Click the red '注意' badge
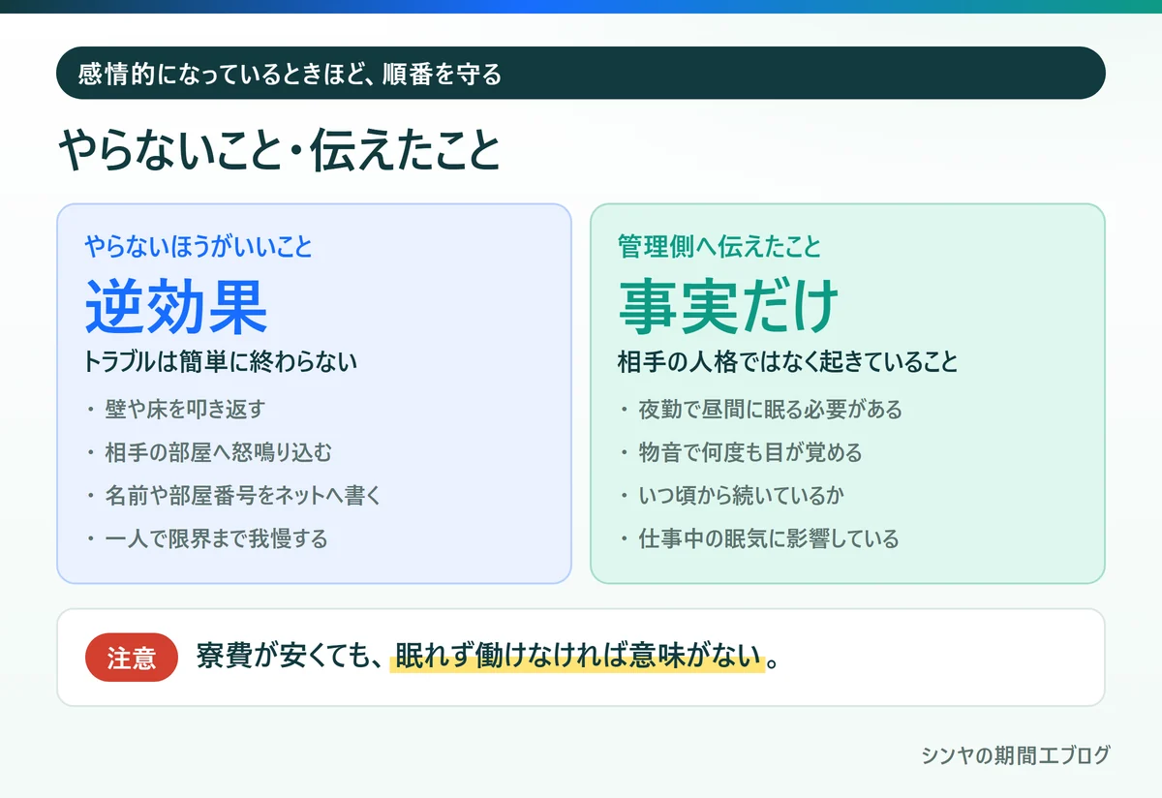Image resolution: width=1162 pixels, height=798 pixels. pos(132,658)
